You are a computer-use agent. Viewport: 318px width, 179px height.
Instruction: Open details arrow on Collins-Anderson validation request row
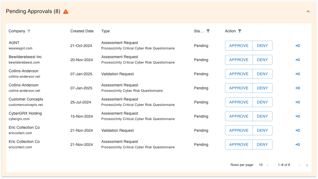298,74
